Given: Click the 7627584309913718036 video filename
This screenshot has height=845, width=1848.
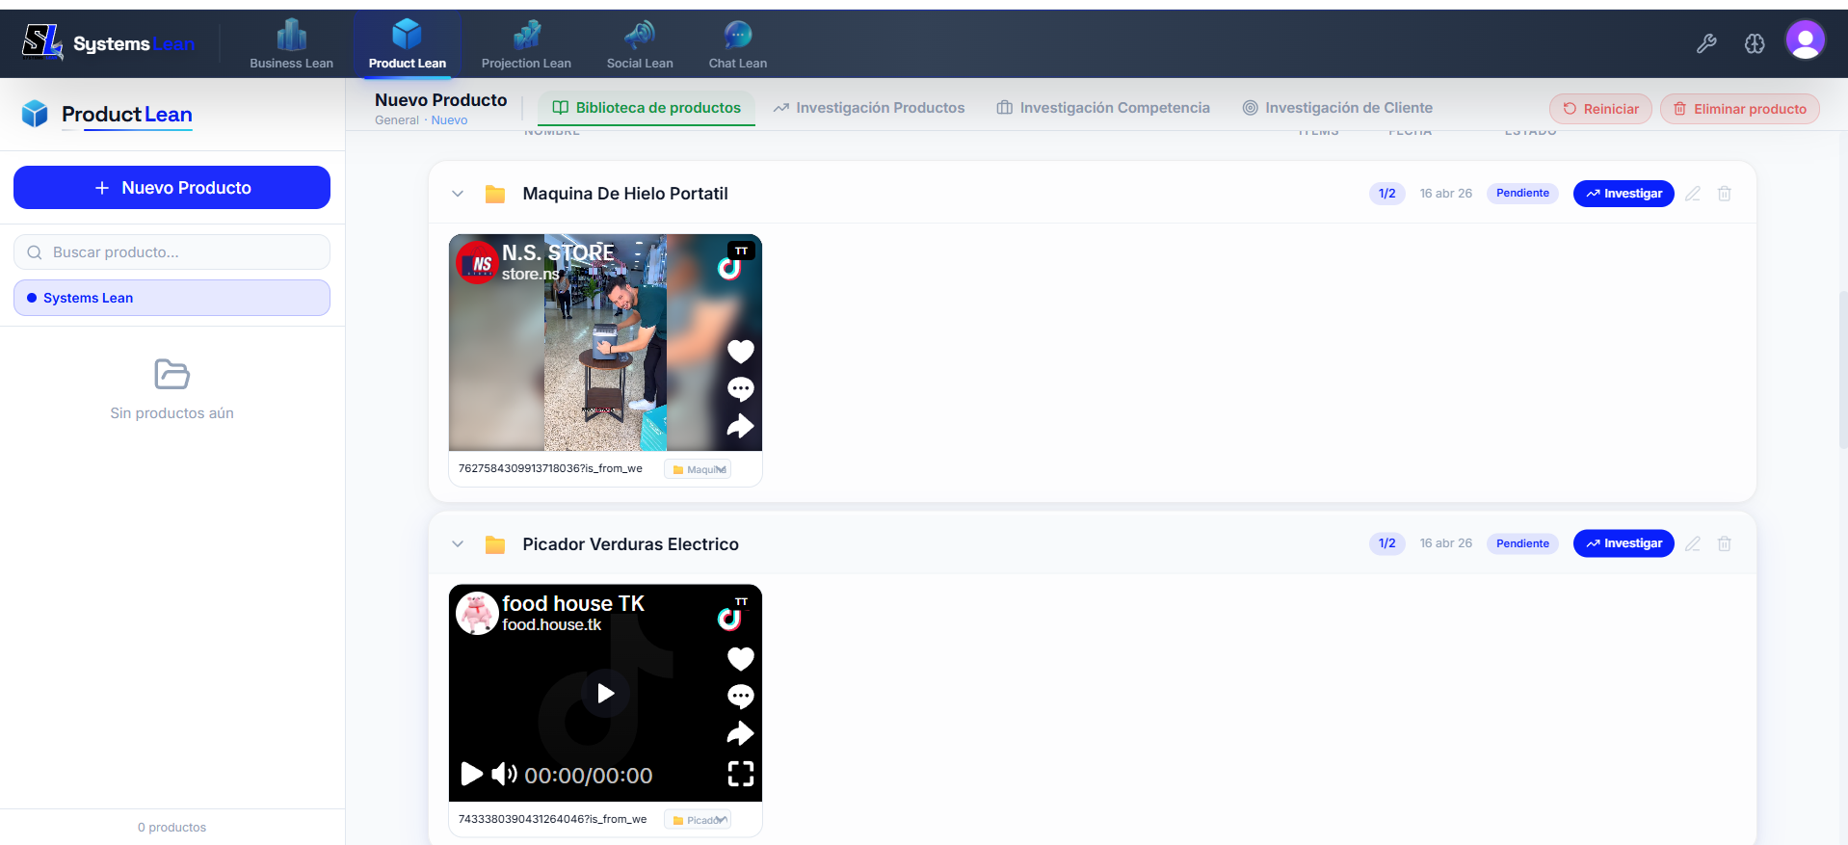Looking at the screenshot, I should coord(550,469).
